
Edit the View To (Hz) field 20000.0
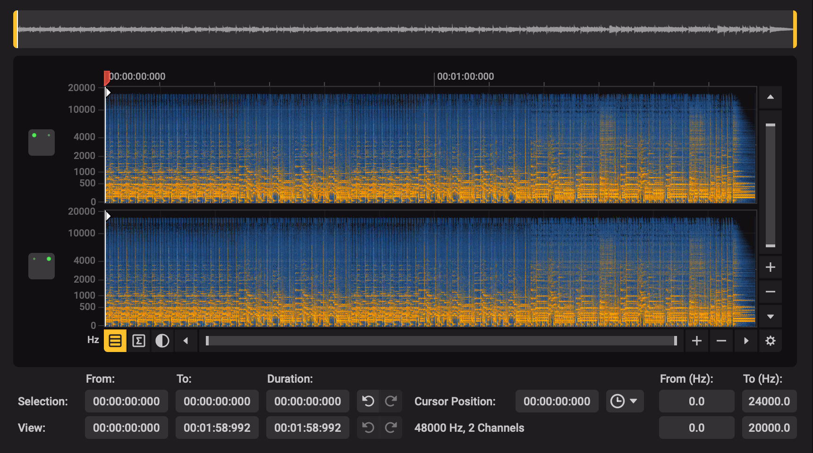coord(770,428)
